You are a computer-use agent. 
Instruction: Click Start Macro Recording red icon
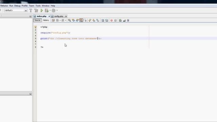click(x=112, y=20)
